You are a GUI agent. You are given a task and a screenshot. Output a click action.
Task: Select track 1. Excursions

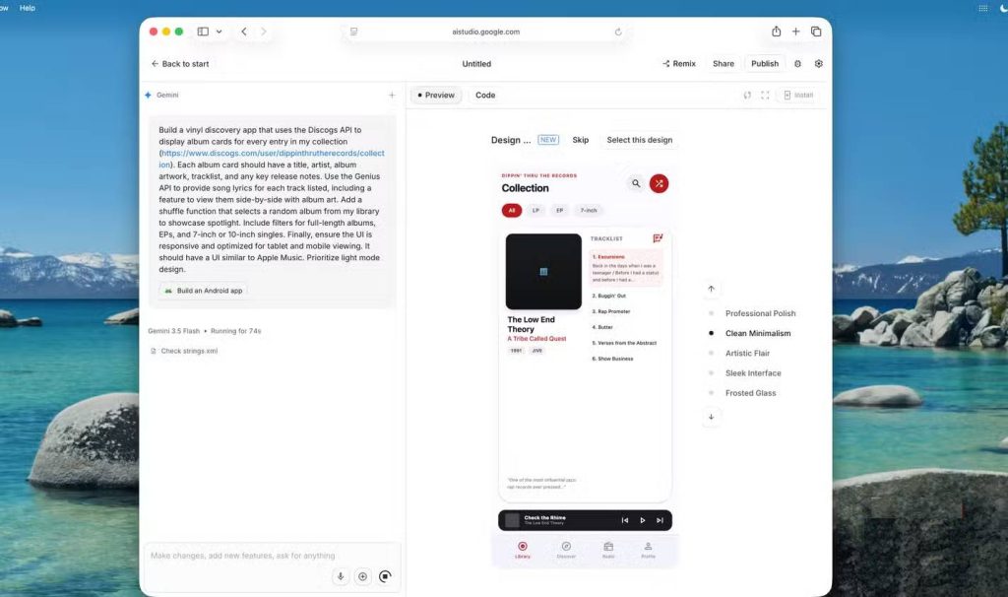625,268
